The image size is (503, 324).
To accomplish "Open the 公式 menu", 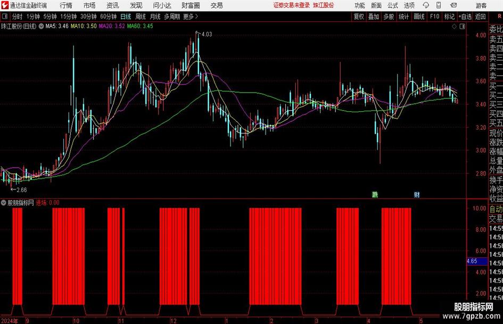I will tap(393, 5).
